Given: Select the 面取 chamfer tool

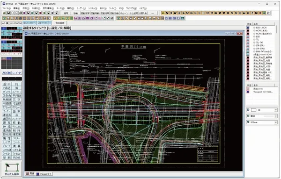Looking at the screenshot, I should (17, 111).
